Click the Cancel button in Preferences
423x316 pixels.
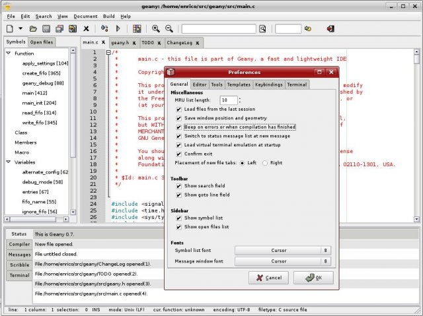coord(268,278)
